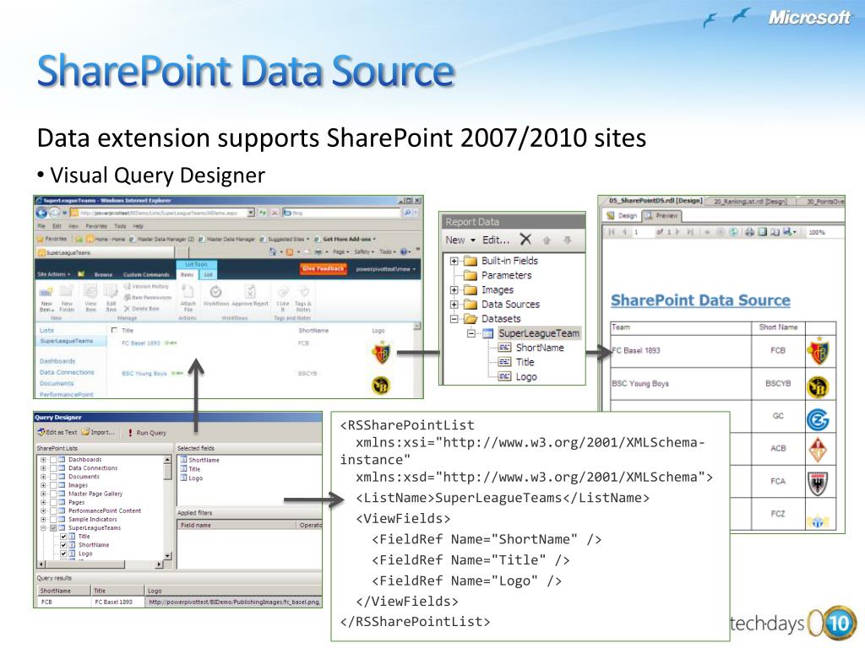Uncheck the Logo field checkbox
Image resolution: width=865 pixels, height=648 pixels.
[x=63, y=553]
